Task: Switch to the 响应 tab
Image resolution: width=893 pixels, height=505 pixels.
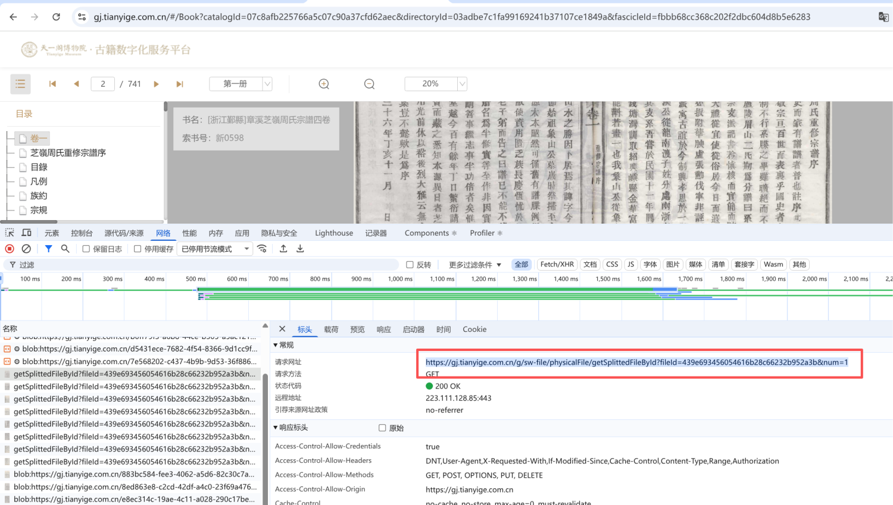Action: [x=383, y=329]
